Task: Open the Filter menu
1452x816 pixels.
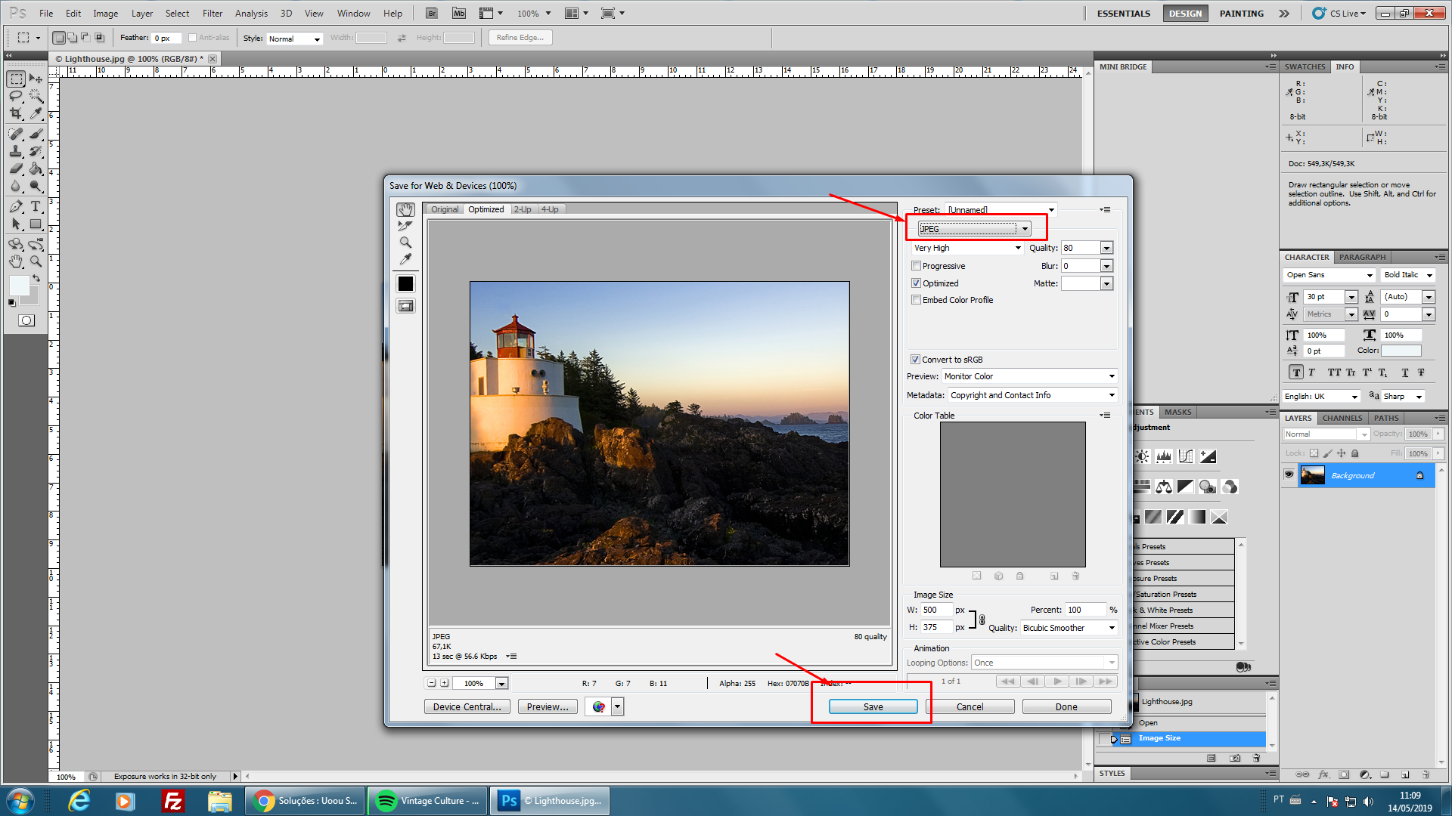Action: 212,13
